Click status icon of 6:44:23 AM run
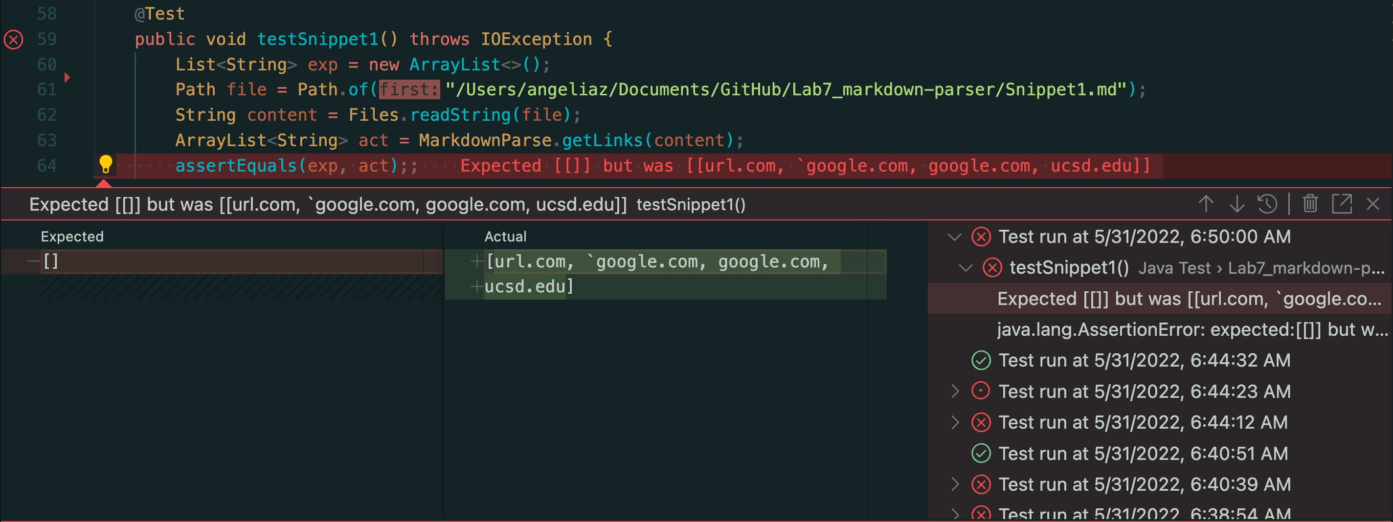 [x=981, y=391]
